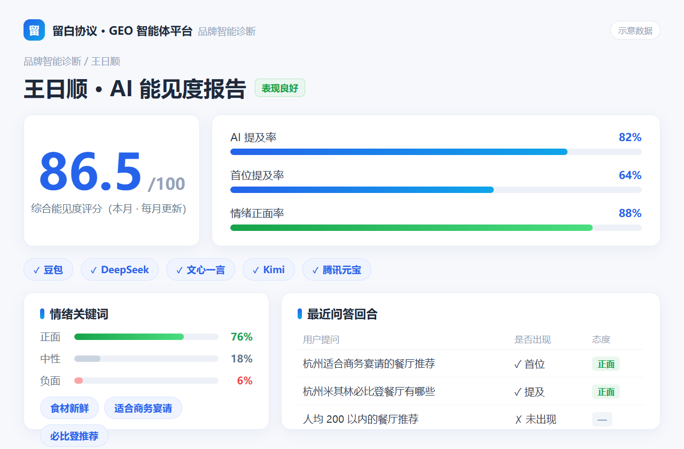Image resolution: width=684 pixels, height=449 pixels.
Task: Click the 示意数据 badge button
Action: point(635,30)
